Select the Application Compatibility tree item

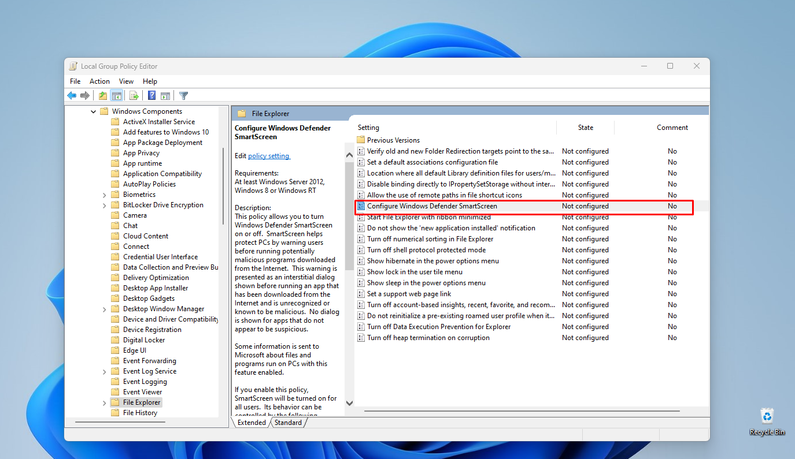click(162, 174)
